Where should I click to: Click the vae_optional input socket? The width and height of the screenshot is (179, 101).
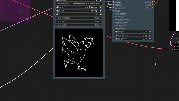tap(114, 28)
